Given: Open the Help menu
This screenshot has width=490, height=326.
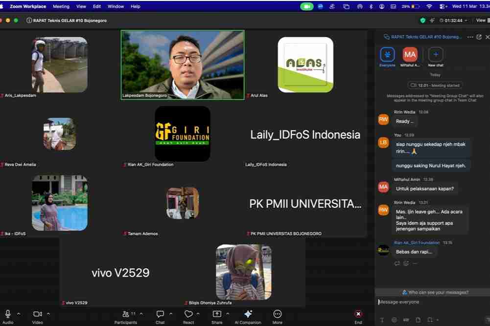Looking at the screenshot, I should click(135, 6).
